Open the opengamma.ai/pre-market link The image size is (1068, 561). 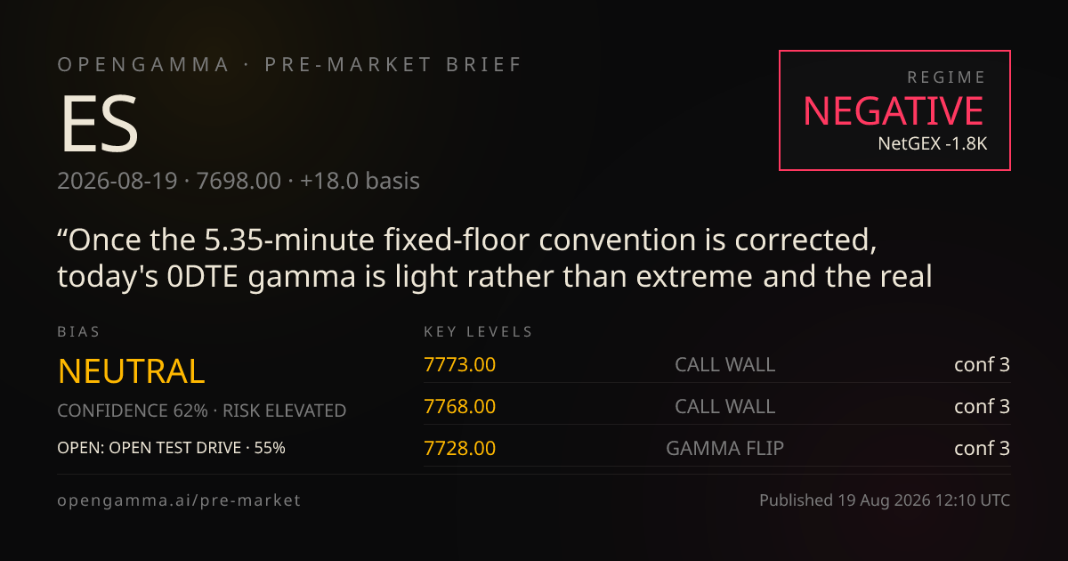179,500
